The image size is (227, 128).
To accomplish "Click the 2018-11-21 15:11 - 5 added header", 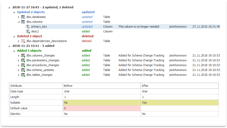I will click(x=33, y=46).
